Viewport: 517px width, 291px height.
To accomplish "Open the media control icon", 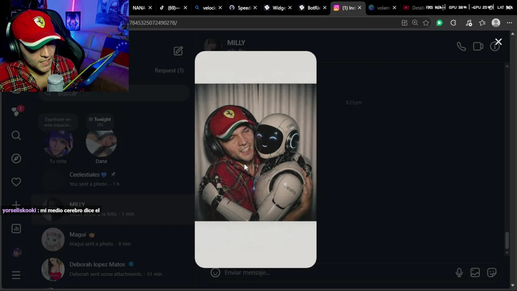I will [469, 23].
